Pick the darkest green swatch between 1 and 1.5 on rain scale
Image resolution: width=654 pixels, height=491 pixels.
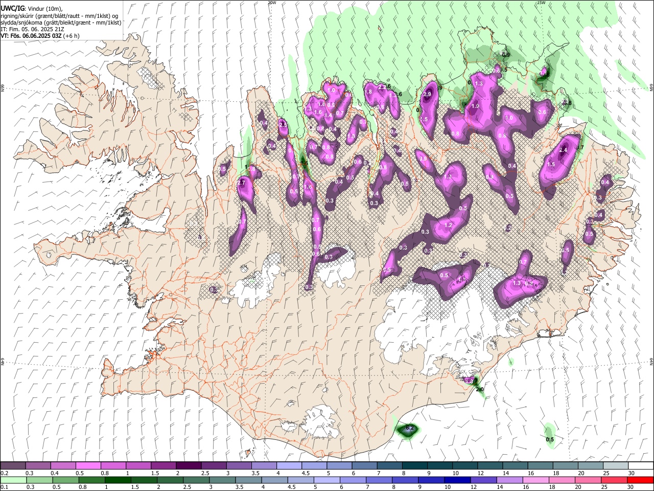point(118,480)
